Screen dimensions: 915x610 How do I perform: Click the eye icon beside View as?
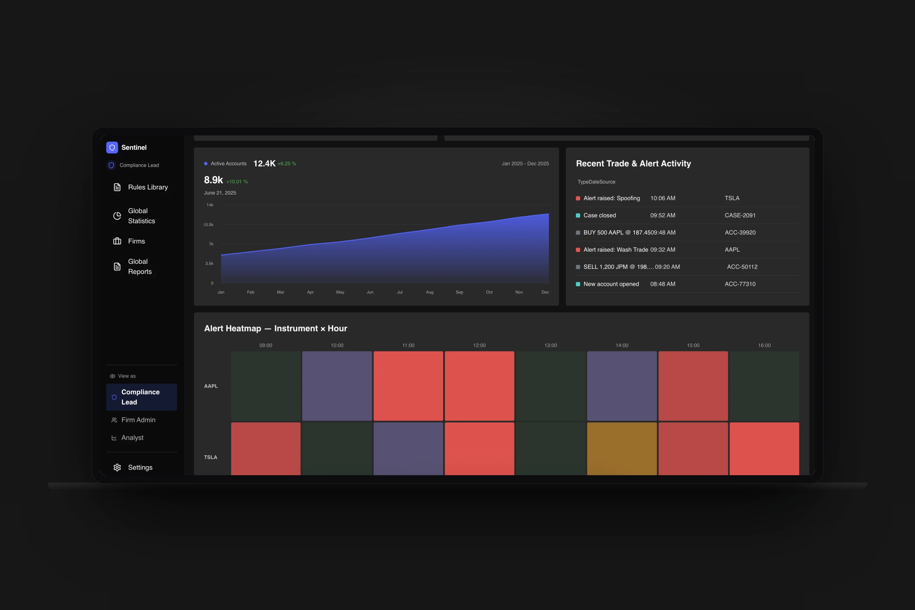click(113, 376)
